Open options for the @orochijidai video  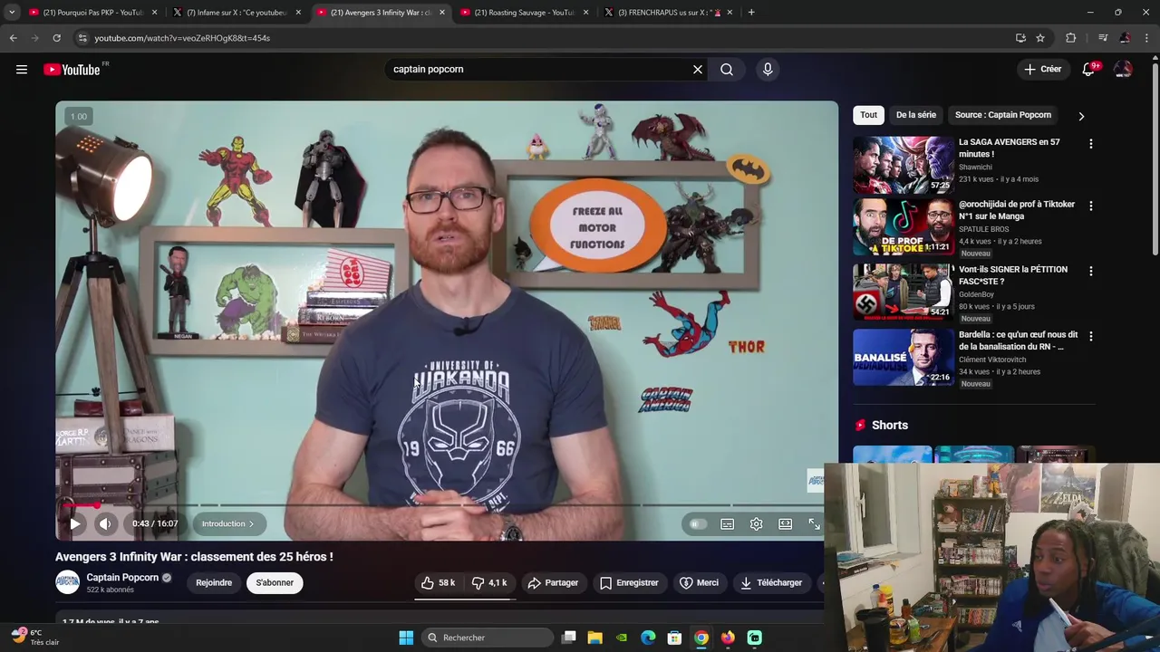pos(1090,206)
